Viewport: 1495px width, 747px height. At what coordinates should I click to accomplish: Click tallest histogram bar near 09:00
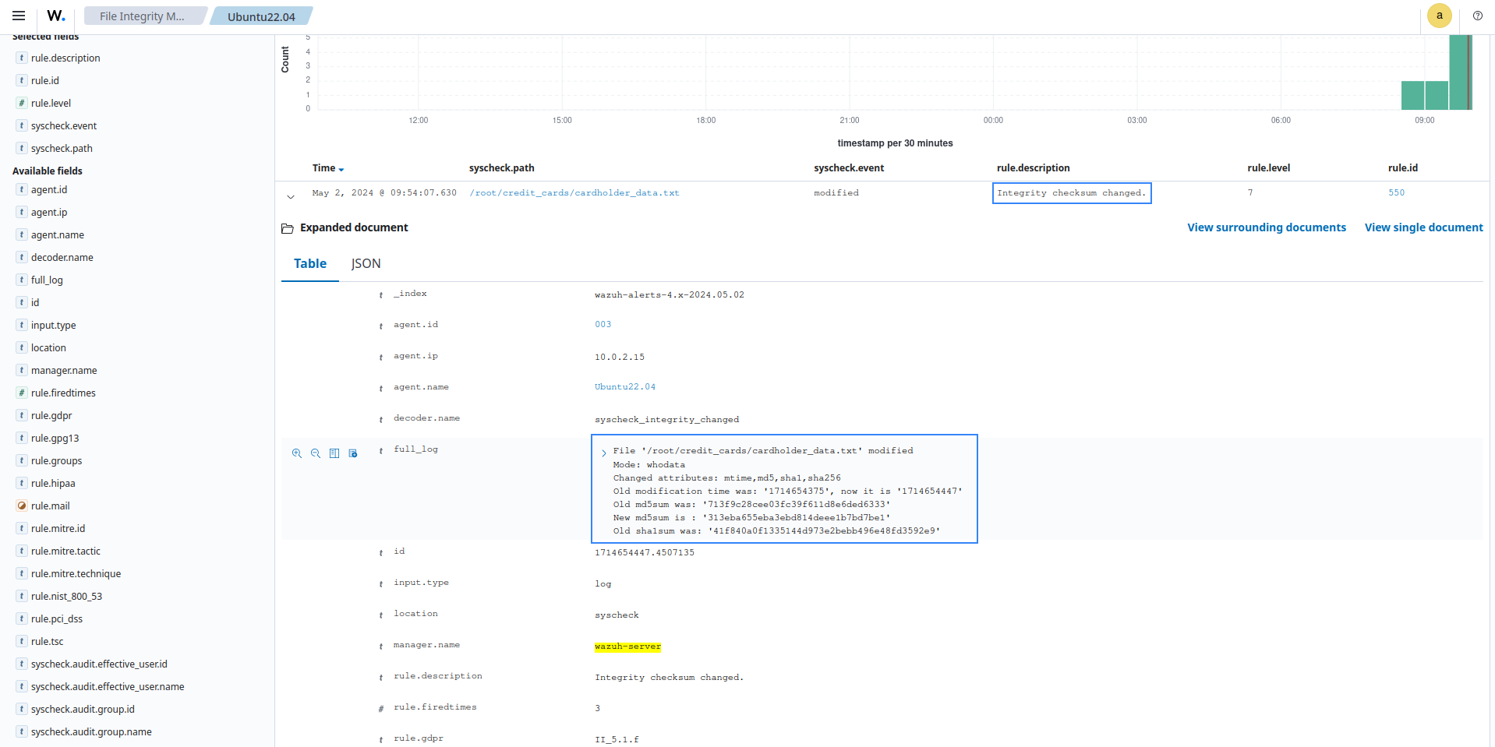coord(1459,72)
